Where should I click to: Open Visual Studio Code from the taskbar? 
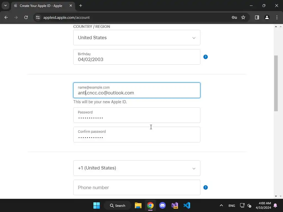[x=187, y=205]
